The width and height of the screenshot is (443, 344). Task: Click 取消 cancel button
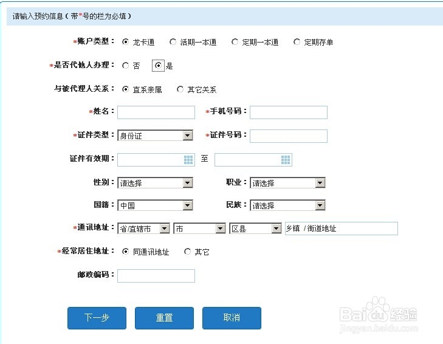(x=232, y=318)
